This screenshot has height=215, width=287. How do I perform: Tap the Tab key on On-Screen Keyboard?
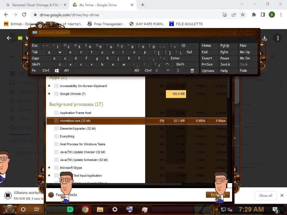pyautogui.click(x=38, y=52)
